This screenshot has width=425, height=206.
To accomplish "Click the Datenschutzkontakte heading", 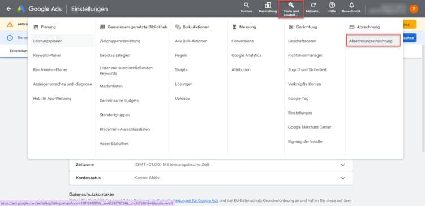I will click(x=91, y=194).
